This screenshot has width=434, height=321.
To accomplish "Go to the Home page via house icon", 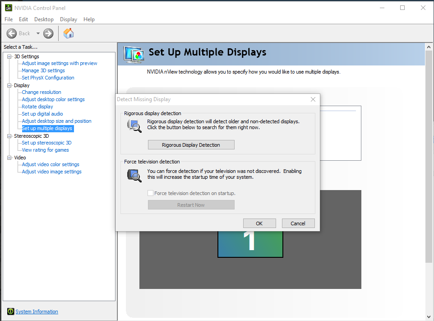I will click(69, 33).
